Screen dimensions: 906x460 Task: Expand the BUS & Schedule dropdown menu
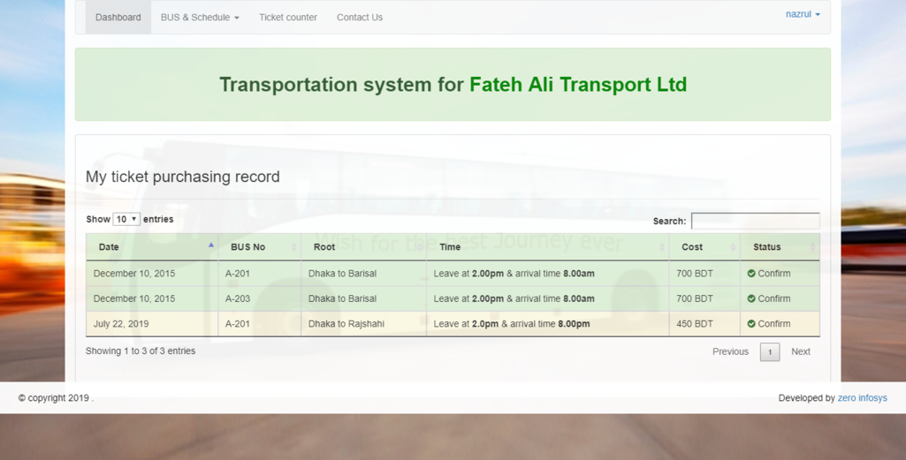pyautogui.click(x=200, y=18)
